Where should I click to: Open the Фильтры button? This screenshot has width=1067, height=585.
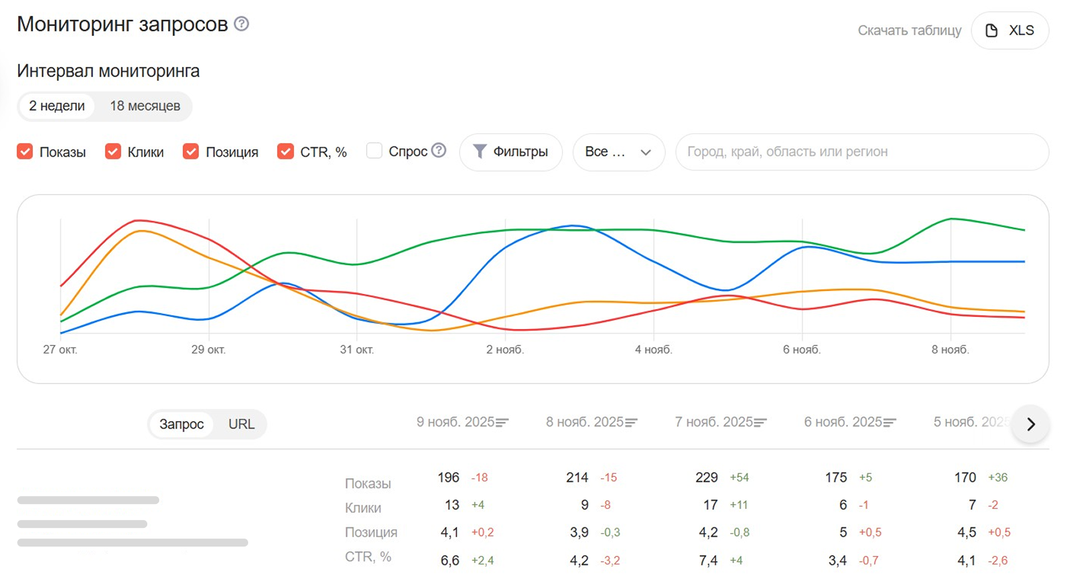point(511,152)
